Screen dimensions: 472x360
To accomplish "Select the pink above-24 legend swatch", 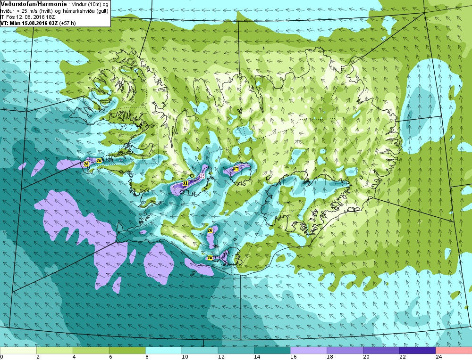I will [x=454, y=351].
